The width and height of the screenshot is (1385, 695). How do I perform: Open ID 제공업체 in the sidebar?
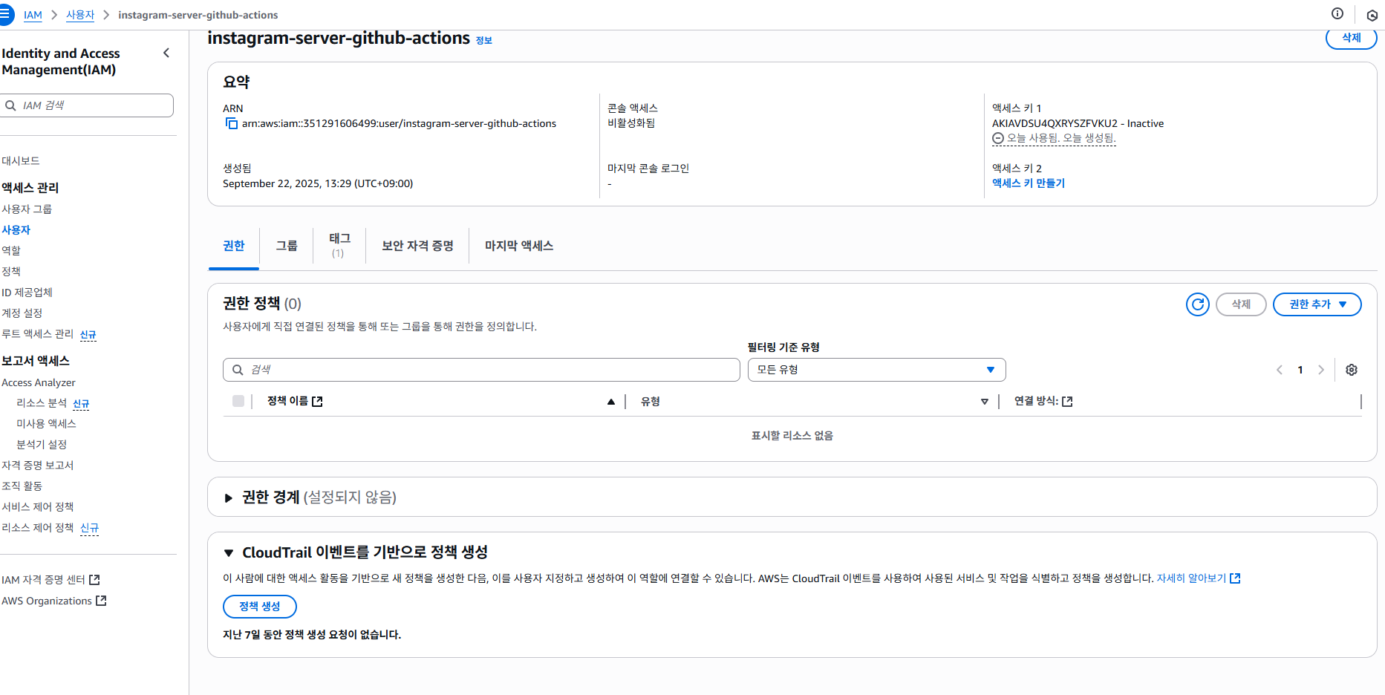point(27,293)
